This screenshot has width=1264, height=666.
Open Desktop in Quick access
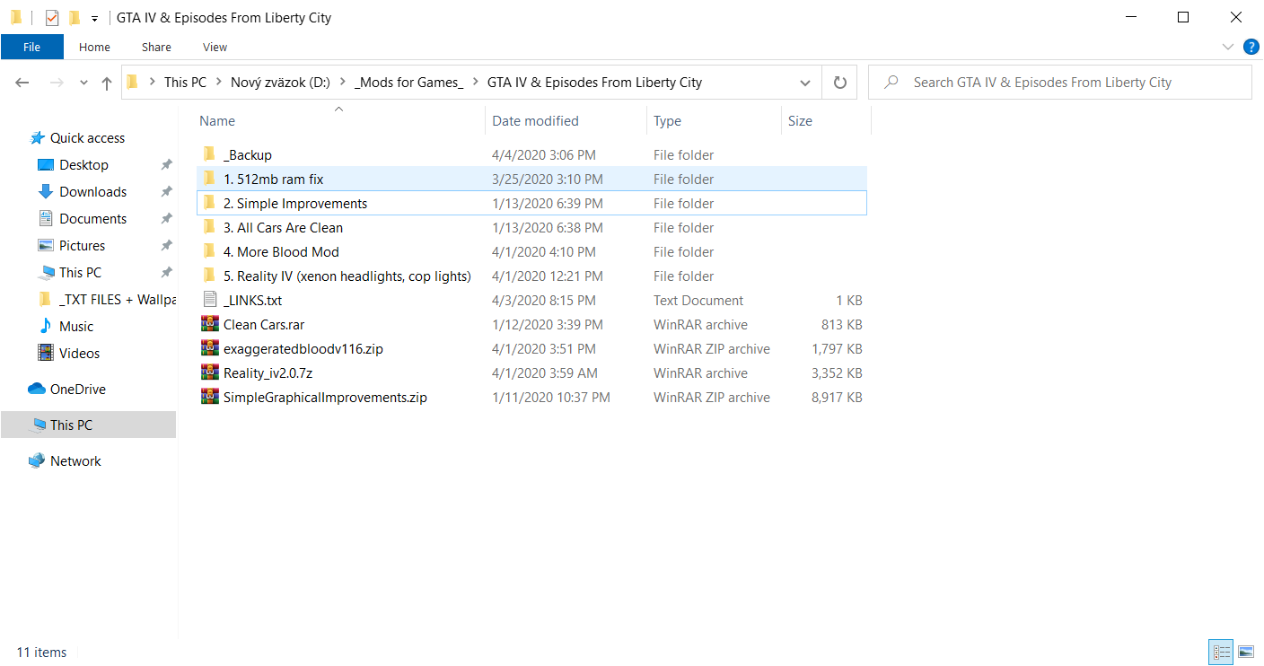pyautogui.click(x=83, y=165)
